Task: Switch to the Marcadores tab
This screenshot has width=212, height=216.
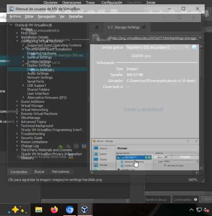Action: pyautogui.click(x=61, y=172)
